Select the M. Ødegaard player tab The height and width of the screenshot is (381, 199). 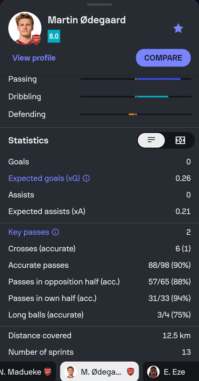point(99,371)
